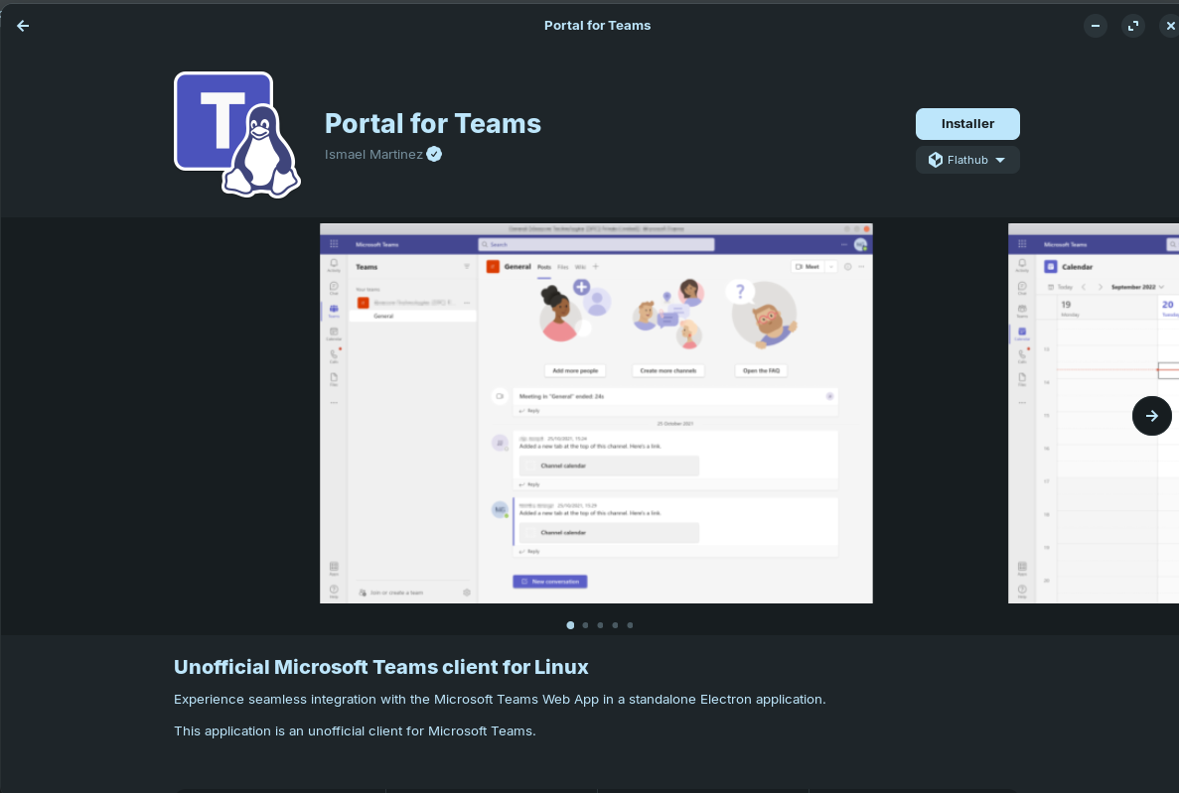The image size is (1179, 793).
Task: Switch to the fourth screenshot dot
Action: pyautogui.click(x=615, y=625)
